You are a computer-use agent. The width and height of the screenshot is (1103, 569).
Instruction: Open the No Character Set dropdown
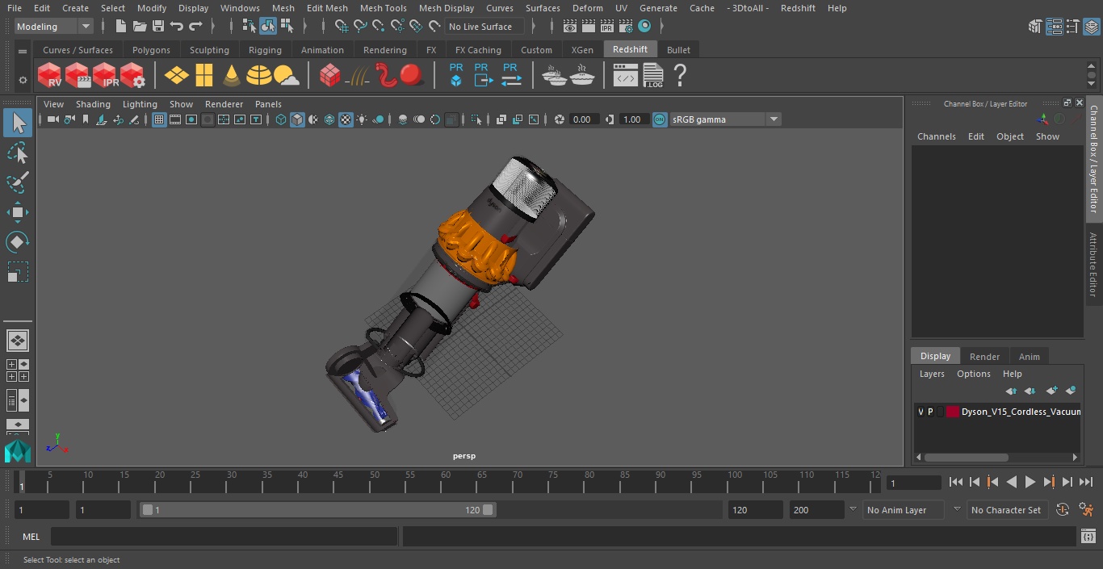(x=1008, y=510)
